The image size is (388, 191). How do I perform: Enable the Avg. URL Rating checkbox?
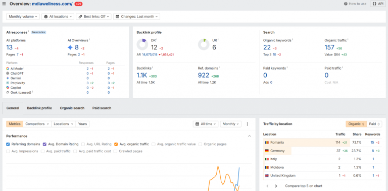pyautogui.click(x=83, y=144)
